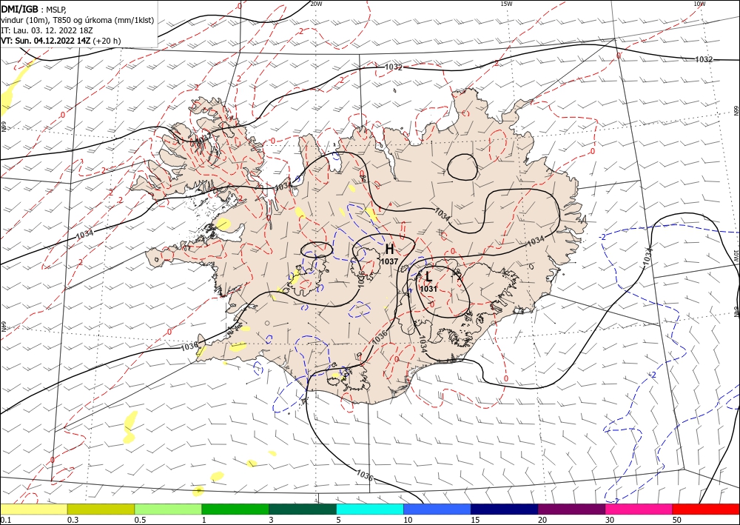Select the green 1–3 mm legend swatch
This screenshot has height=525, width=740.
coord(235,509)
